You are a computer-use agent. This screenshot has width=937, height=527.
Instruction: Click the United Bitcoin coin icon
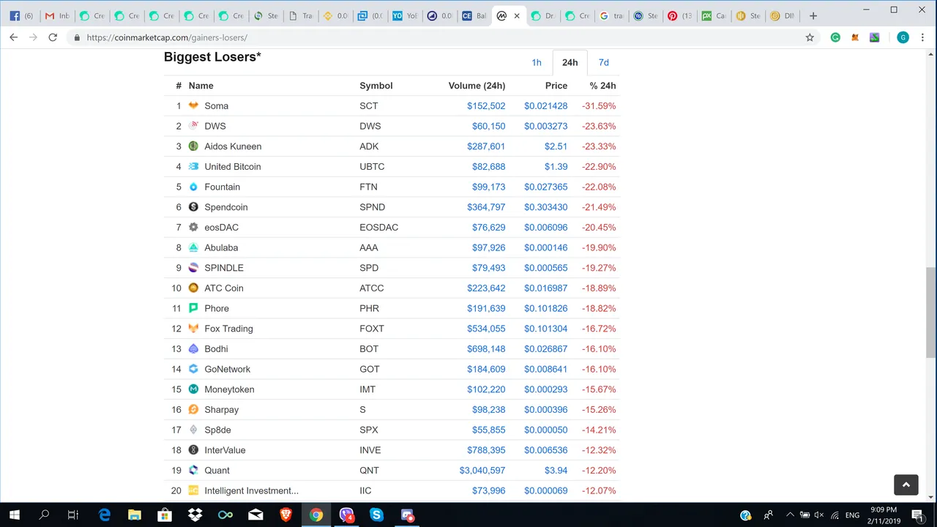193,166
